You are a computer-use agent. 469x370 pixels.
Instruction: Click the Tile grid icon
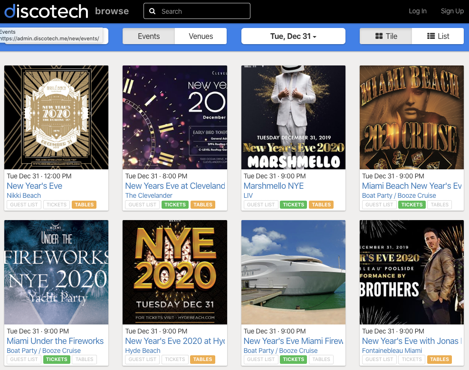point(379,36)
